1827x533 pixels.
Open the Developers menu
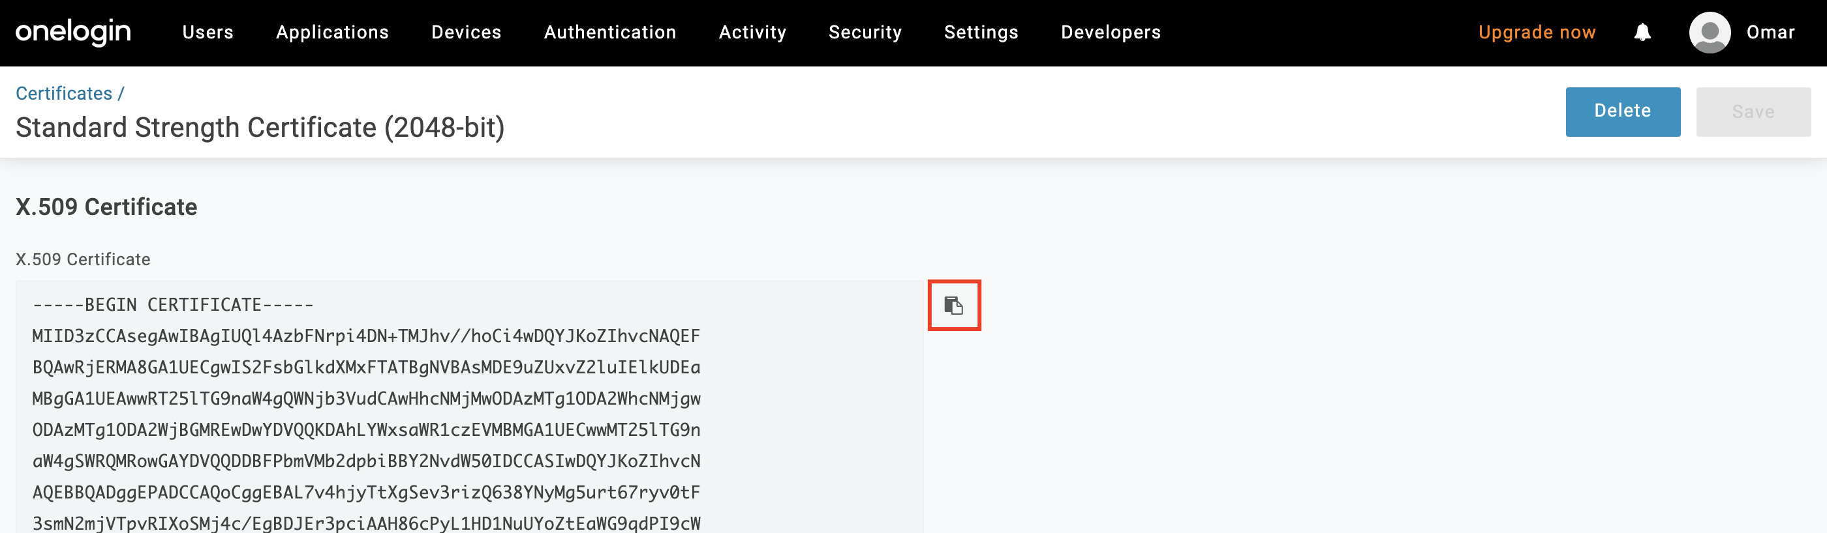(1111, 33)
